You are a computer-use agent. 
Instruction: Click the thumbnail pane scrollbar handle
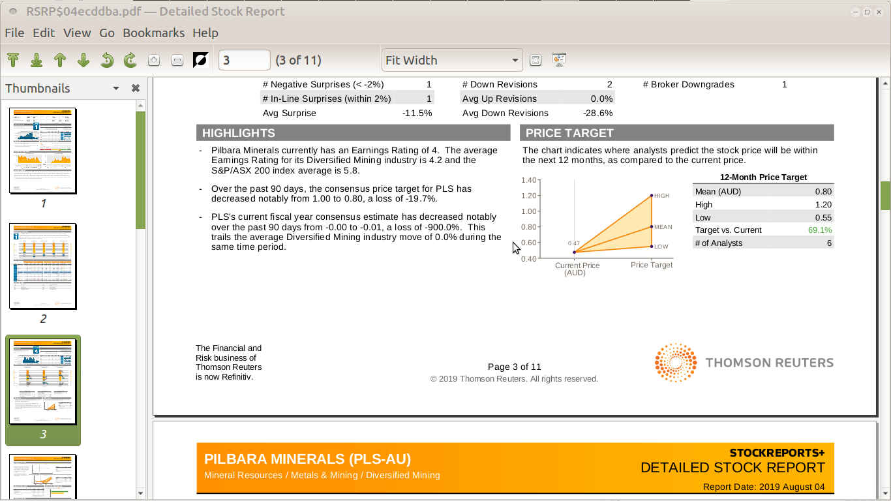tap(141, 170)
